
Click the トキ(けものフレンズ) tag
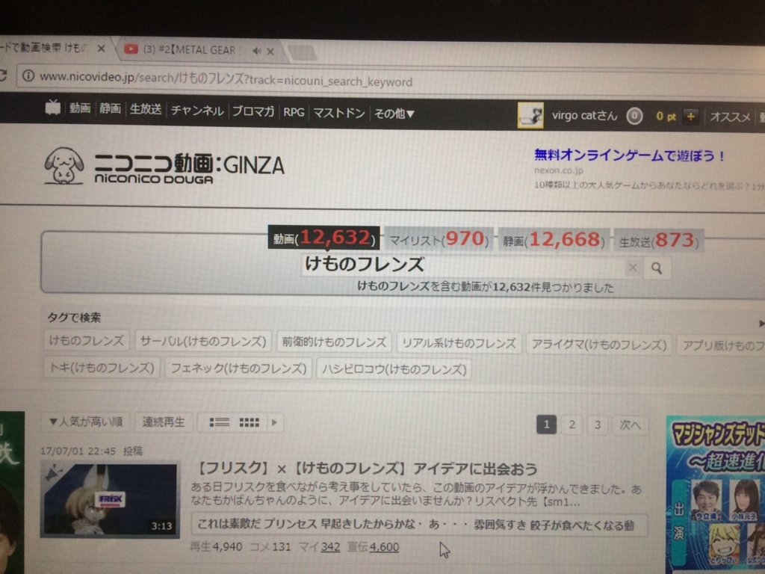(x=102, y=368)
